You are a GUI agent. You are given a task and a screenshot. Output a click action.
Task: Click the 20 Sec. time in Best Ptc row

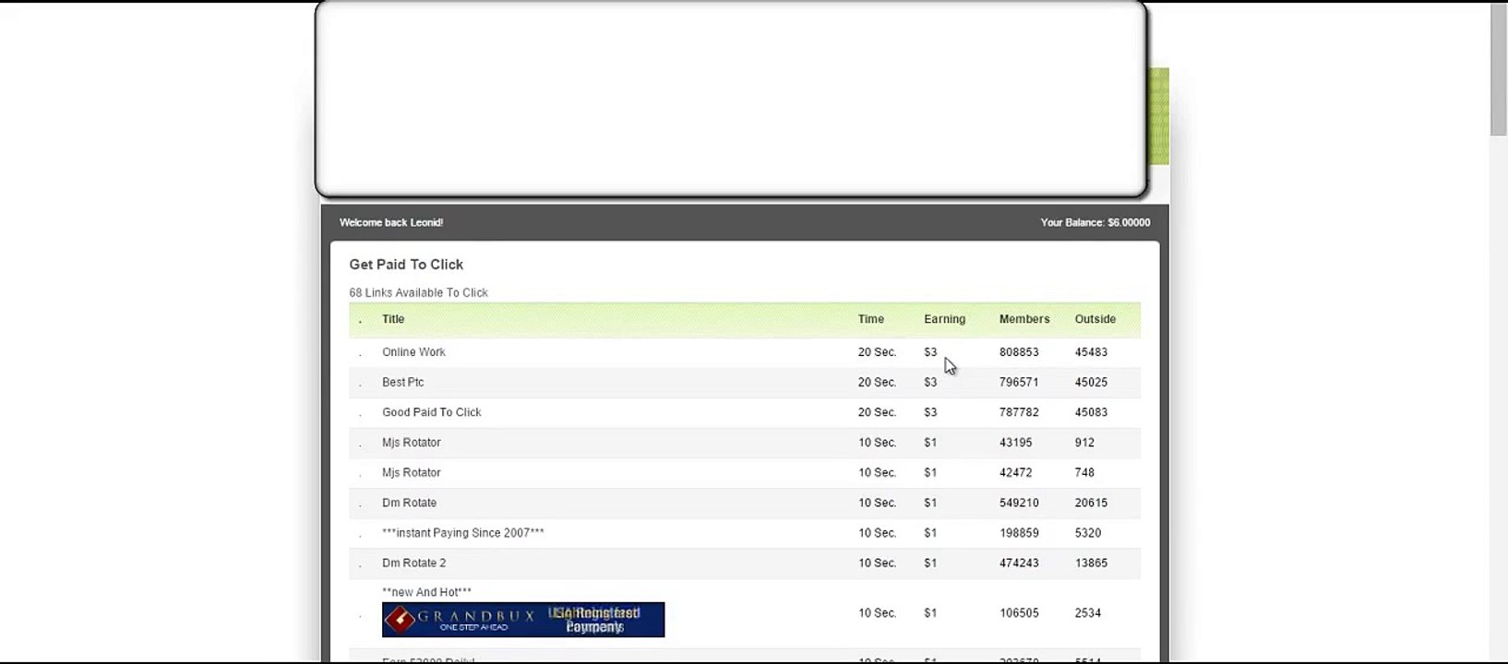tap(877, 382)
